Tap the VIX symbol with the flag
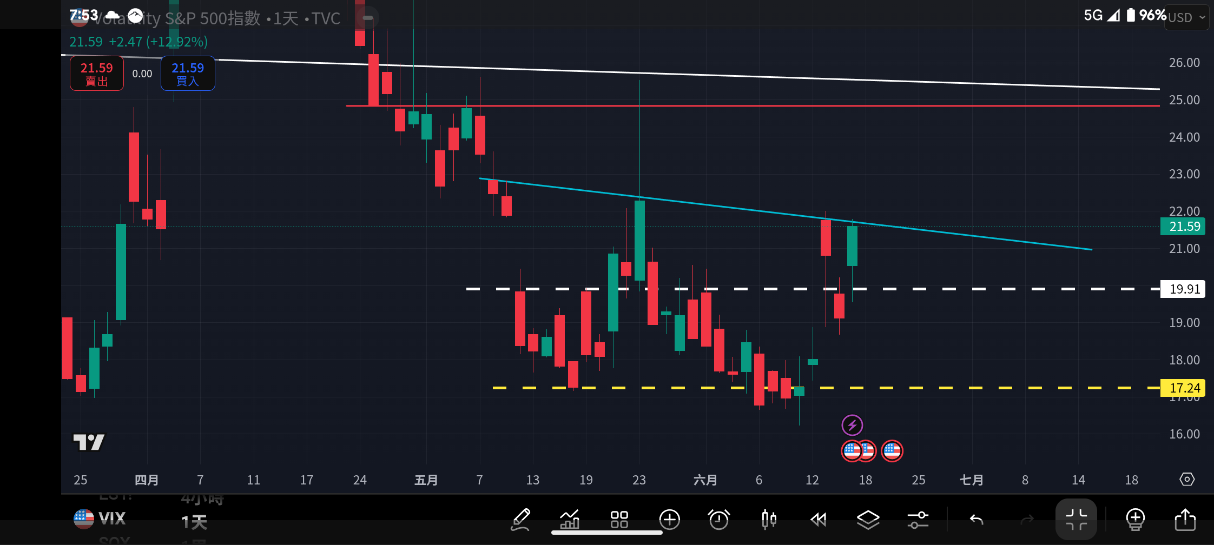Screen dimensions: 1214x545 click(x=100, y=519)
